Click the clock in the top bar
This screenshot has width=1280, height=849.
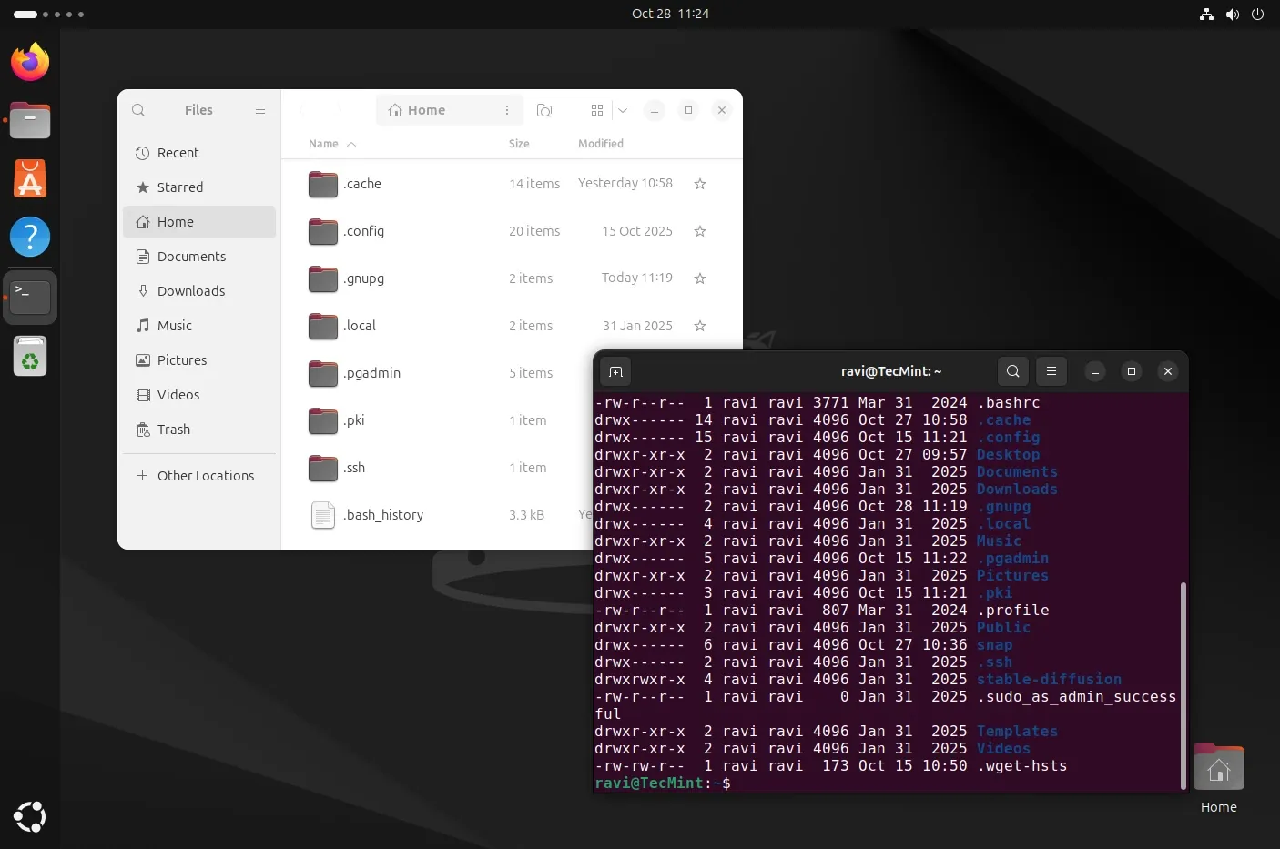coord(670,14)
